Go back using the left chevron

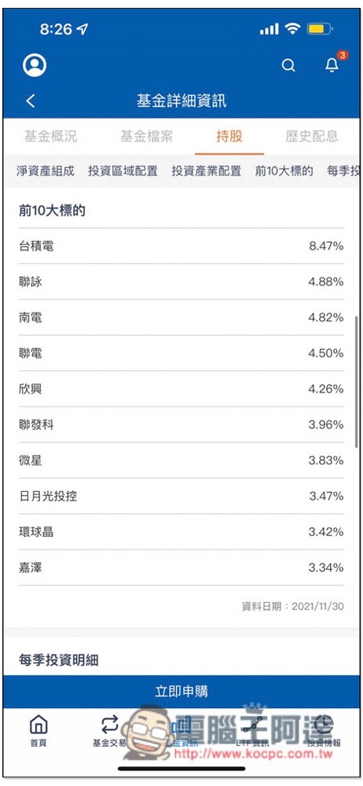pos(31,101)
